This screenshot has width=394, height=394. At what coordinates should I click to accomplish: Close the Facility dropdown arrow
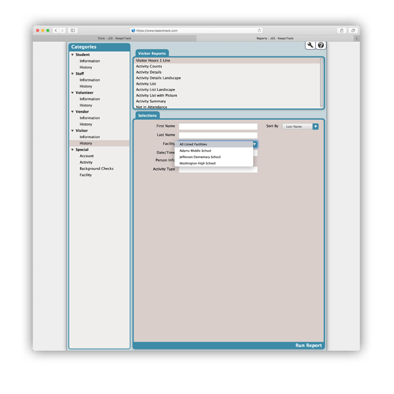(255, 144)
